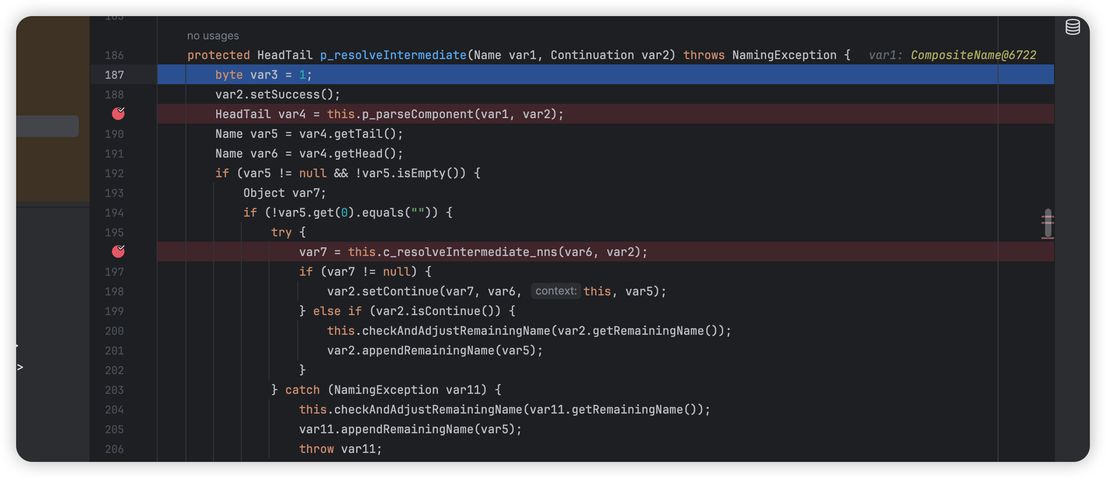Click 'Object var7;' declaration

(x=285, y=193)
